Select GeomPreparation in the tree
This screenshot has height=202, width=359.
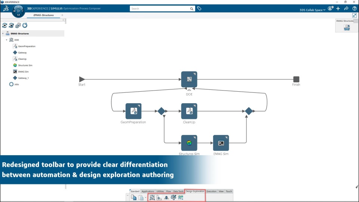27,46
